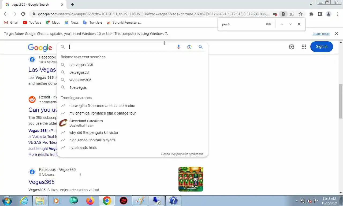
Task: Open Paint from taskbar
Action: coord(140,201)
